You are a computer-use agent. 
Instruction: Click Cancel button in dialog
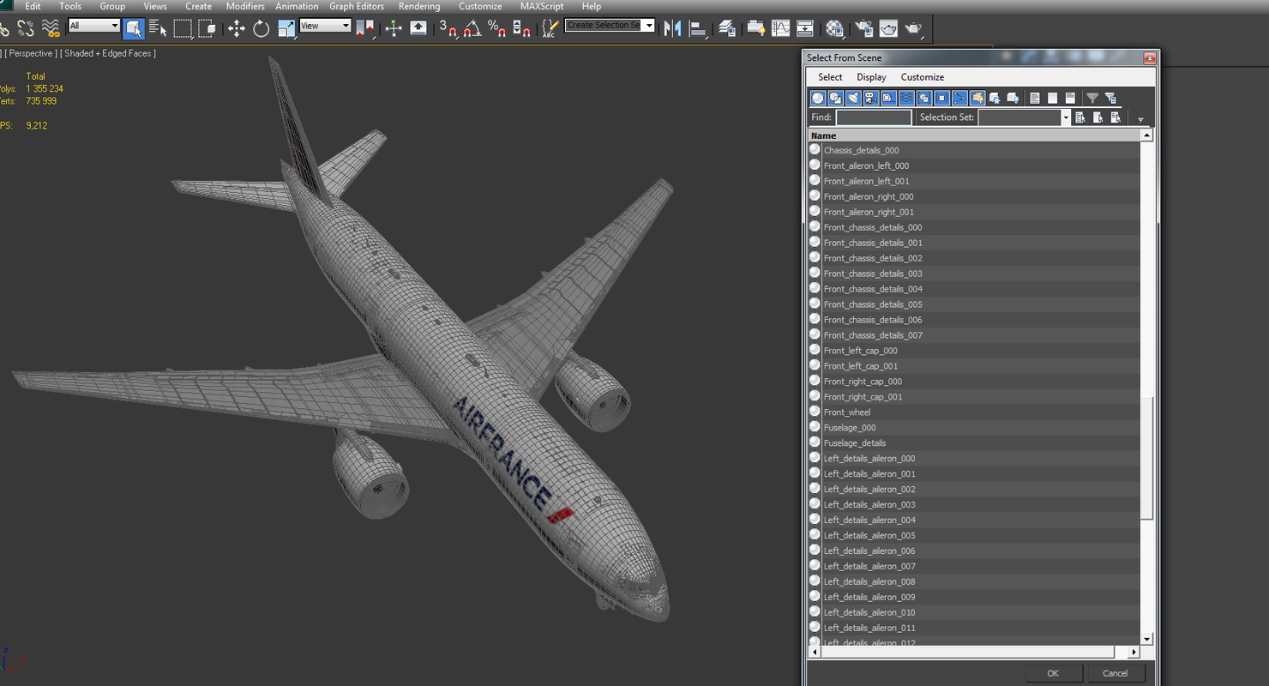(x=1116, y=673)
